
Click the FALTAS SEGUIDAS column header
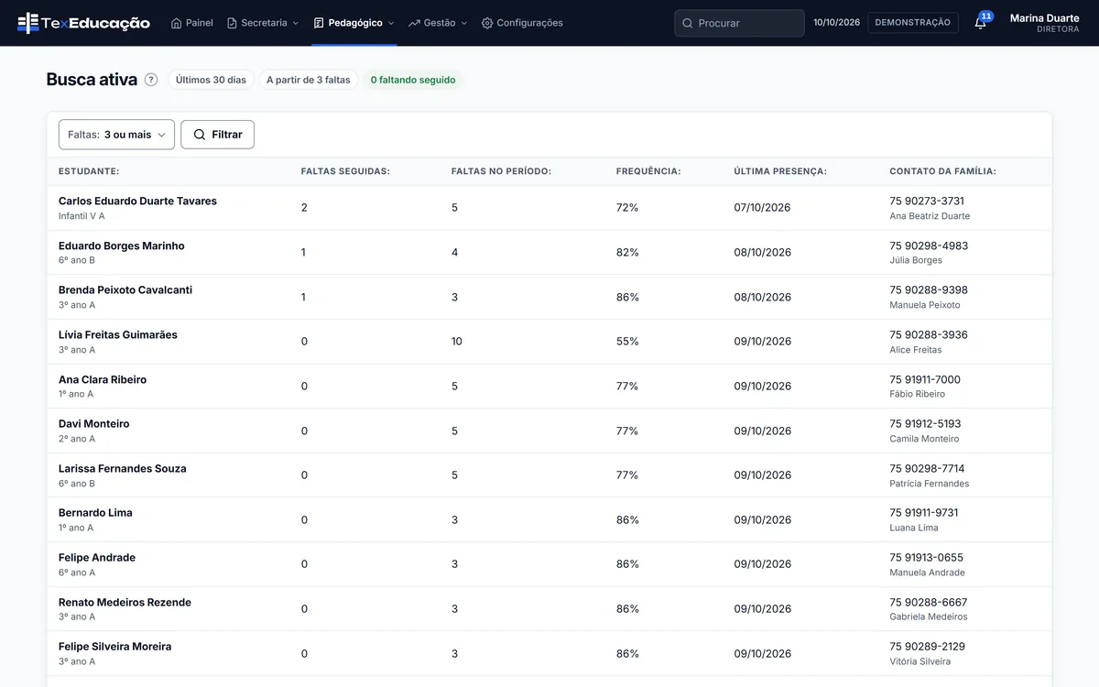(x=345, y=171)
